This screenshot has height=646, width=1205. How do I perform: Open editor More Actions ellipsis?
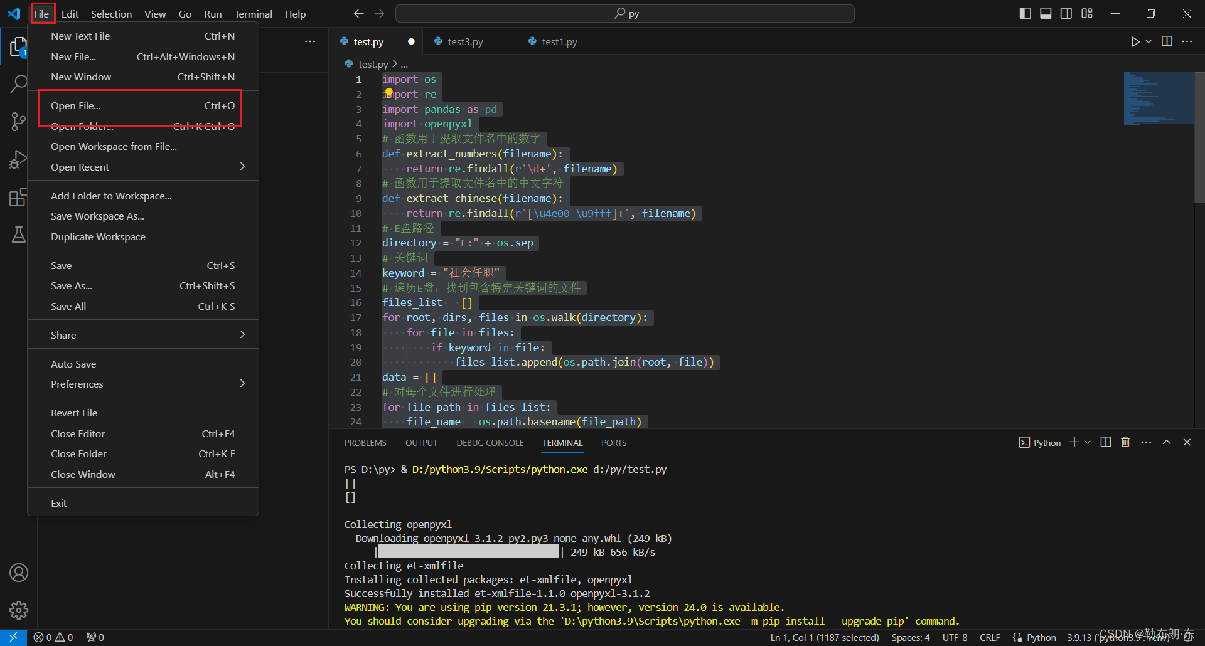tap(1187, 41)
